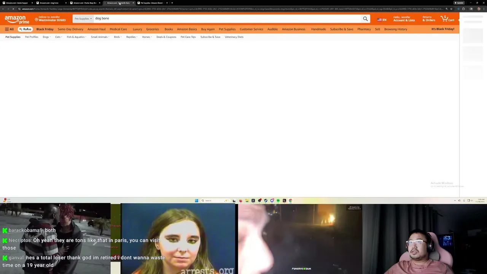Open the All hamburger menu
The image size is (487, 274).
click(x=9, y=29)
